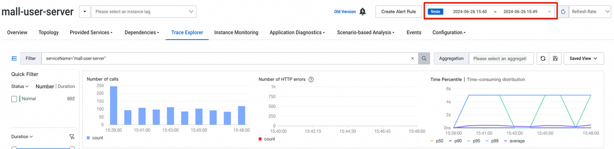Collapse the Quick Filter panel using the list icon
614x149 pixels.
click(x=14, y=58)
